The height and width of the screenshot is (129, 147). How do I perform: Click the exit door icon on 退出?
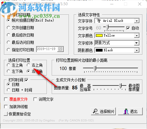pyautogui.click(x=126, y=111)
